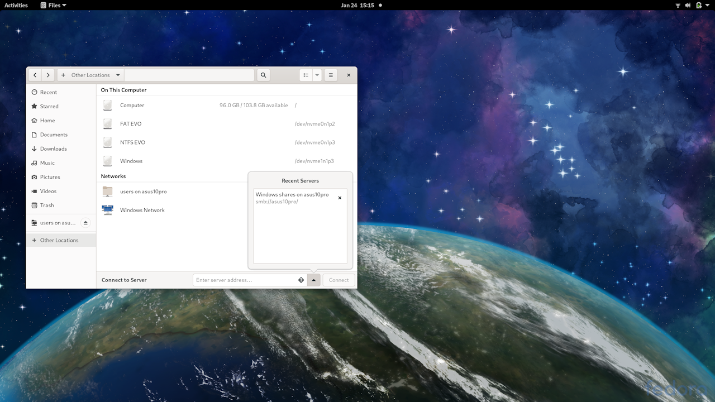Collapse the Recent Servers popover arrow
This screenshot has height=402, width=715.
314,280
